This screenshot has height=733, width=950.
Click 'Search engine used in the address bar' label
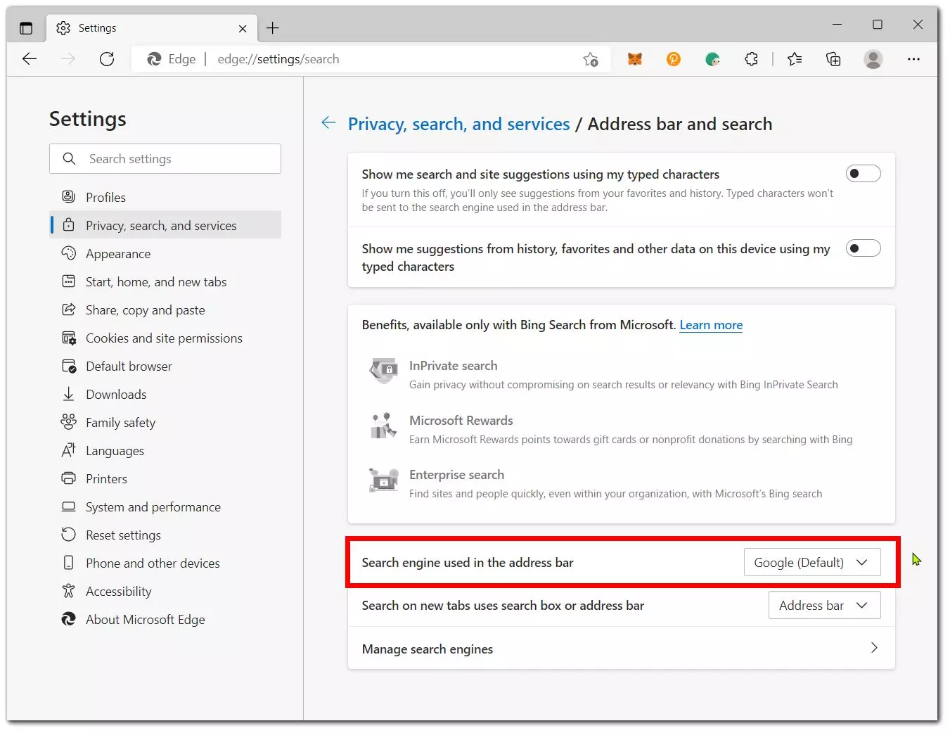point(468,563)
